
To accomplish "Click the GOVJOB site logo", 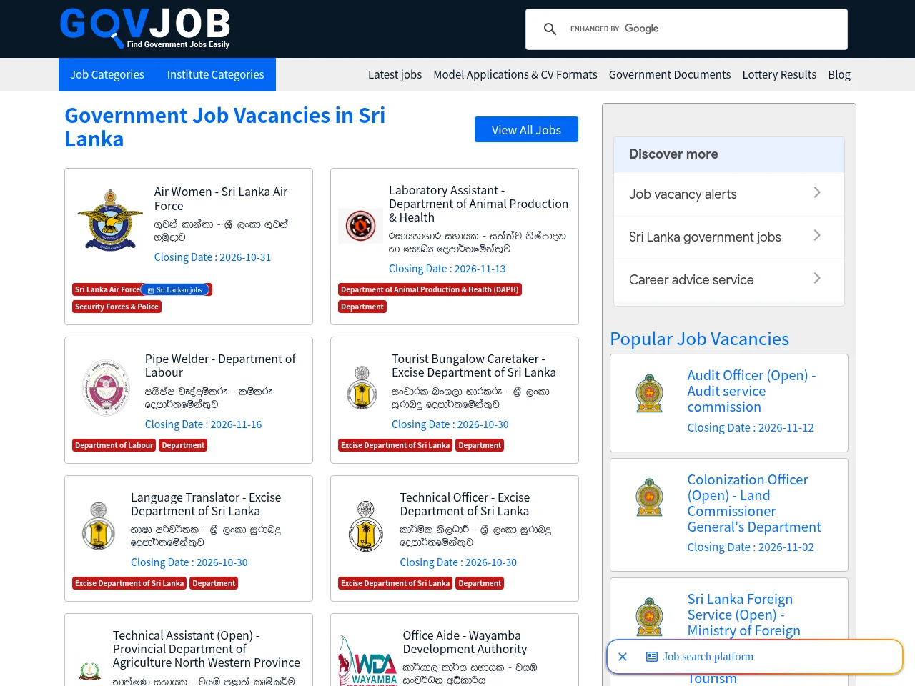I will click(x=145, y=29).
